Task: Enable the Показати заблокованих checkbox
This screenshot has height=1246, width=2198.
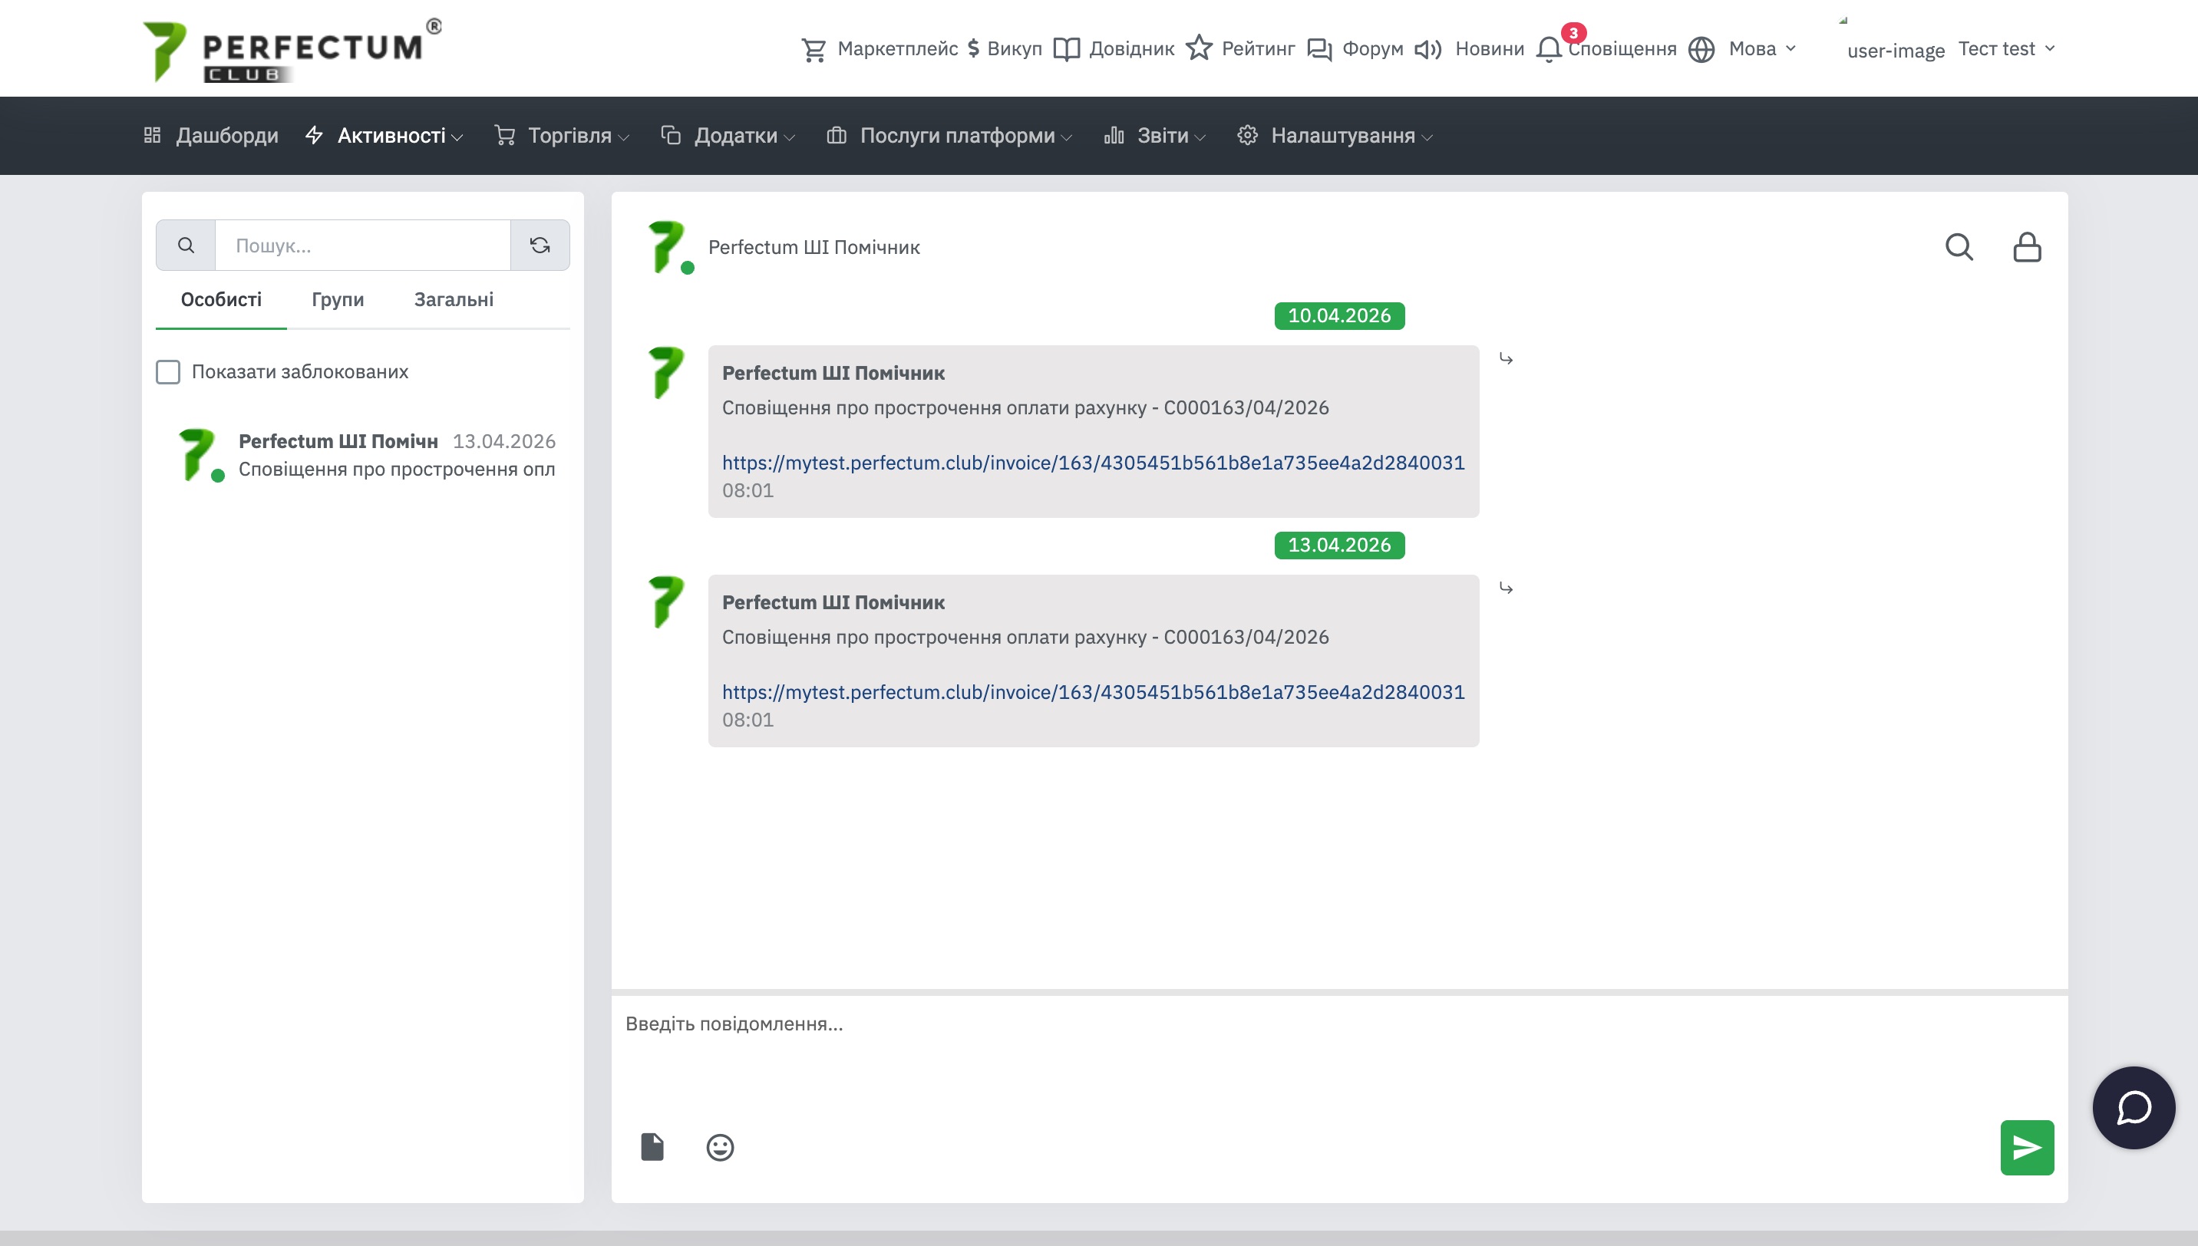Action: 169,372
